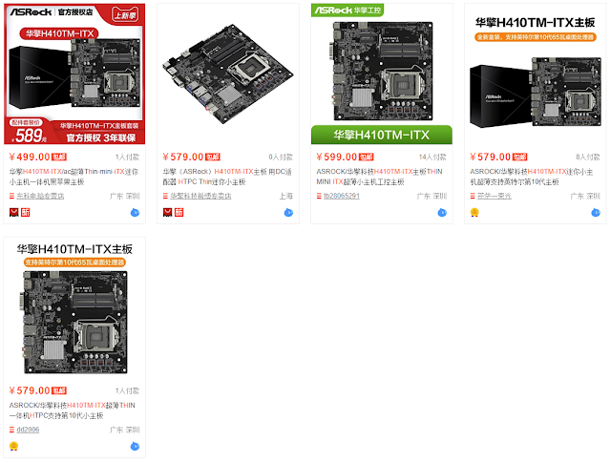Image resolution: width=611 pixels, height=463 pixels.
Task: Open Wangwang chat for the ¥499.00 listing
Action: (135, 212)
